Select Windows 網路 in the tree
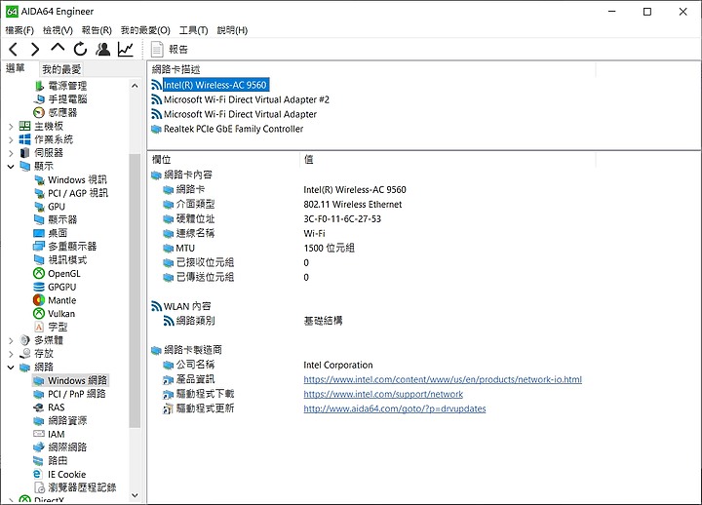 pos(77,380)
